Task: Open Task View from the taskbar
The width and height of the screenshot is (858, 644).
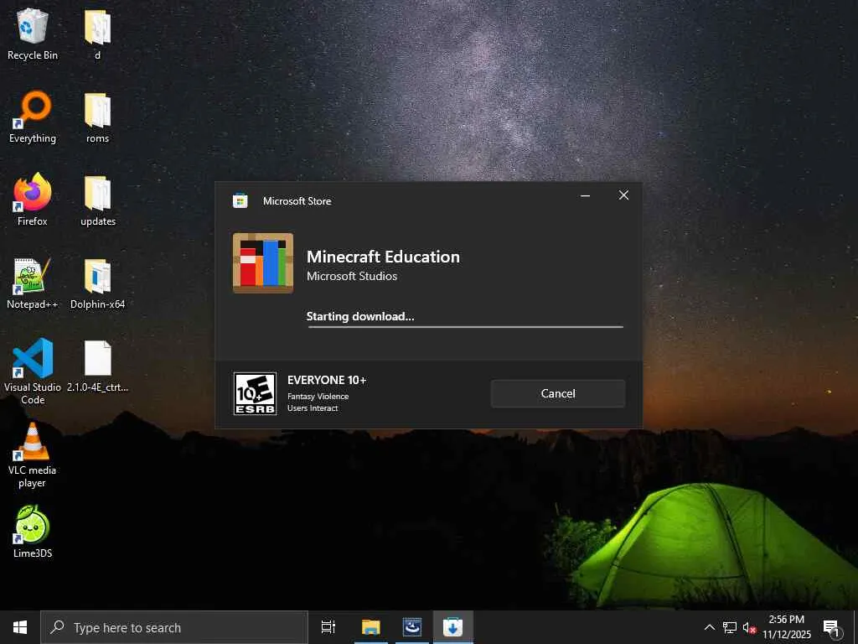Action: [x=328, y=627]
